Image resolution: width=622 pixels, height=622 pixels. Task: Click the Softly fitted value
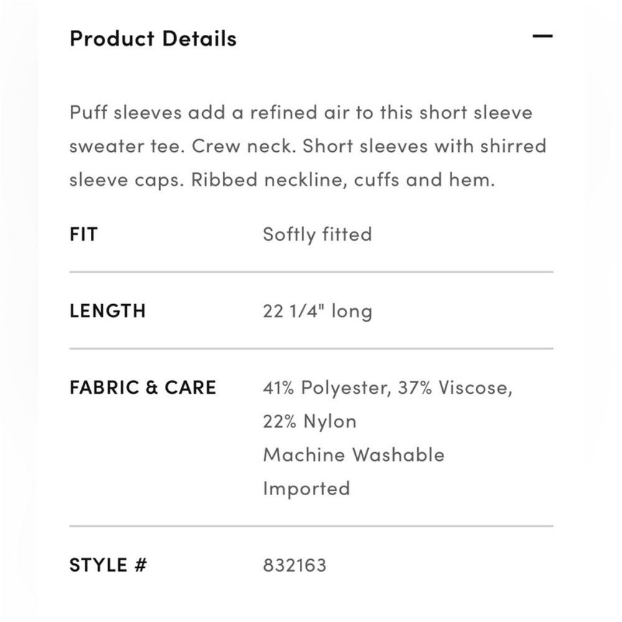tap(317, 234)
